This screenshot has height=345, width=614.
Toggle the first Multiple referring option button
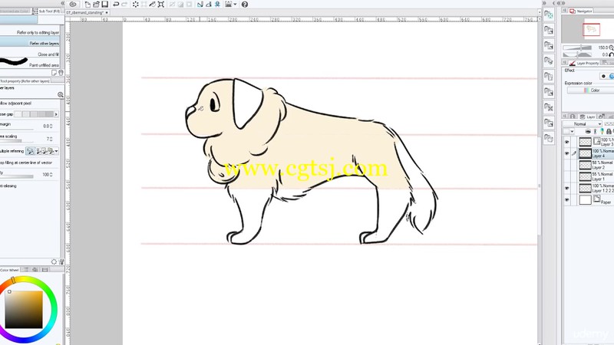pos(30,151)
